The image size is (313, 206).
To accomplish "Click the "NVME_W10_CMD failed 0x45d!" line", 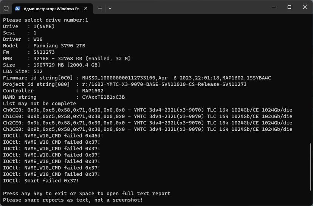I will click(x=53, y=136).
